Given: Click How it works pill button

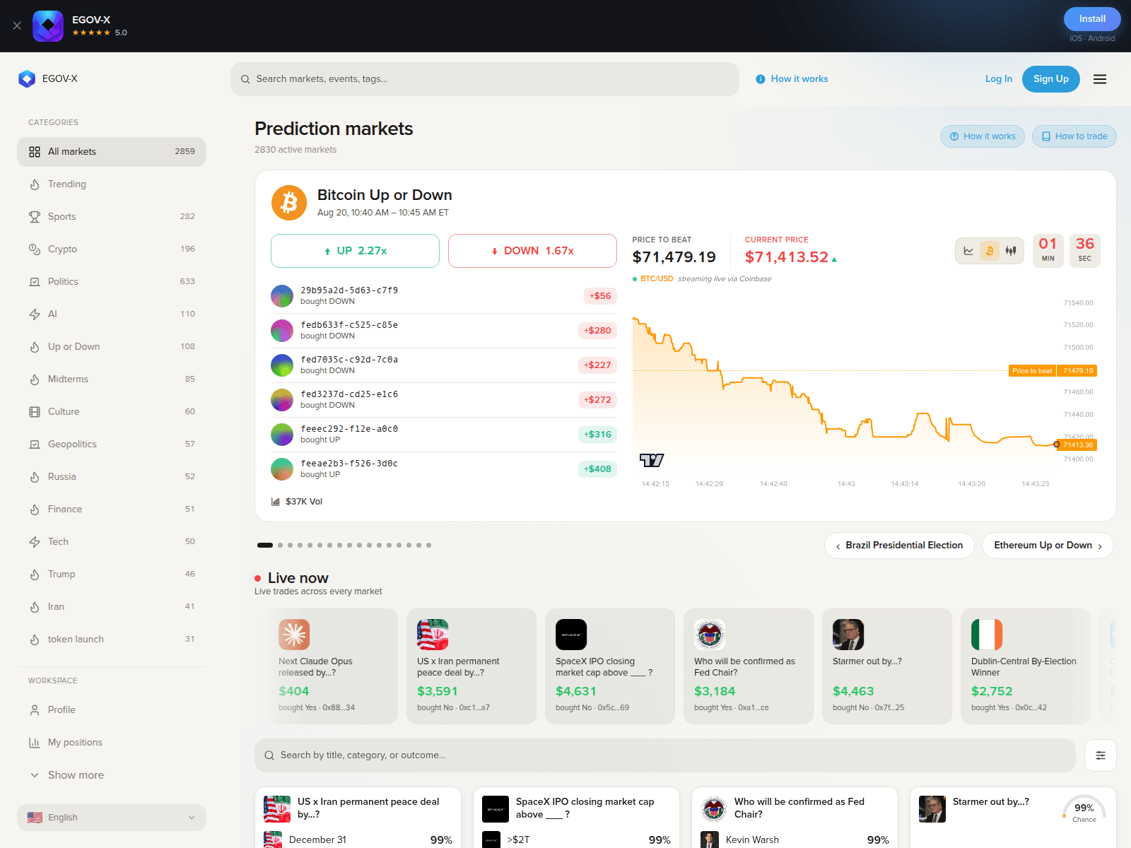Looking at the screenshot, I should pyautogui.click(x=983, y=136).
